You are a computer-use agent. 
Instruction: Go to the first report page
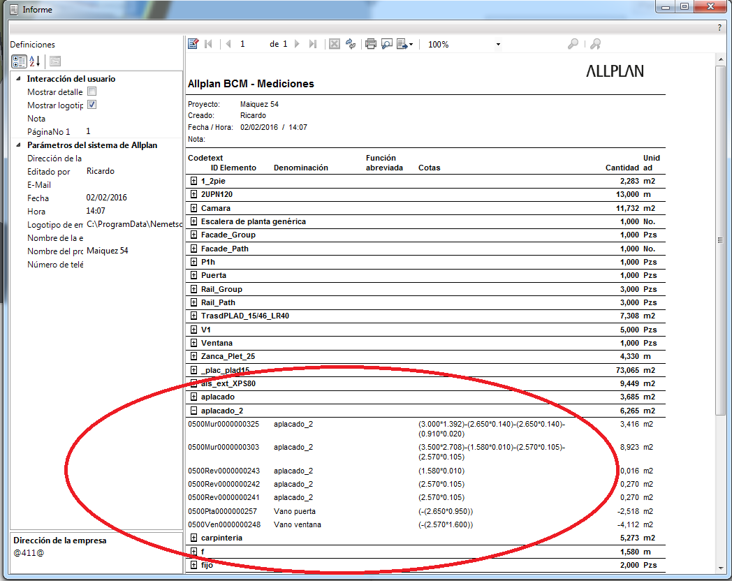coord(208,44)
